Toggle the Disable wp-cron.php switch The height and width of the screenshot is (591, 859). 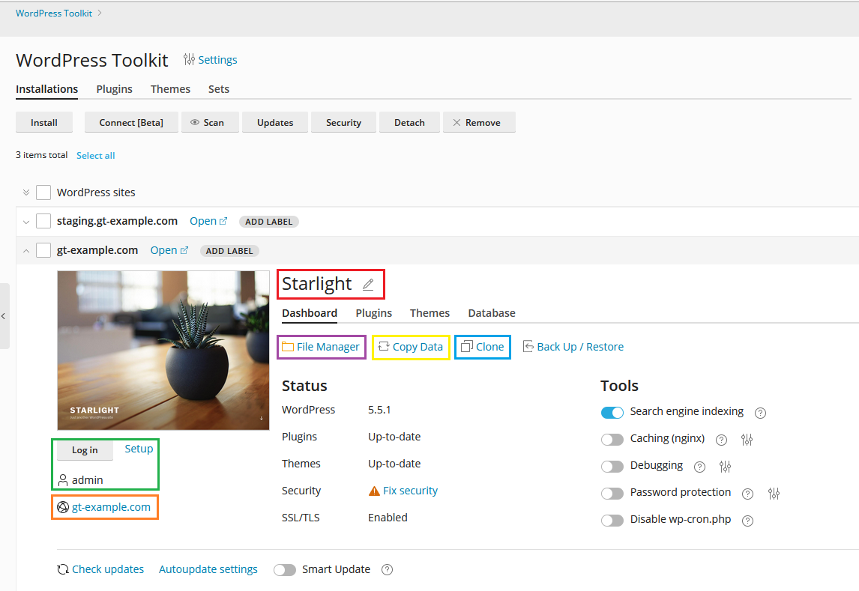[x=612, y=521]
